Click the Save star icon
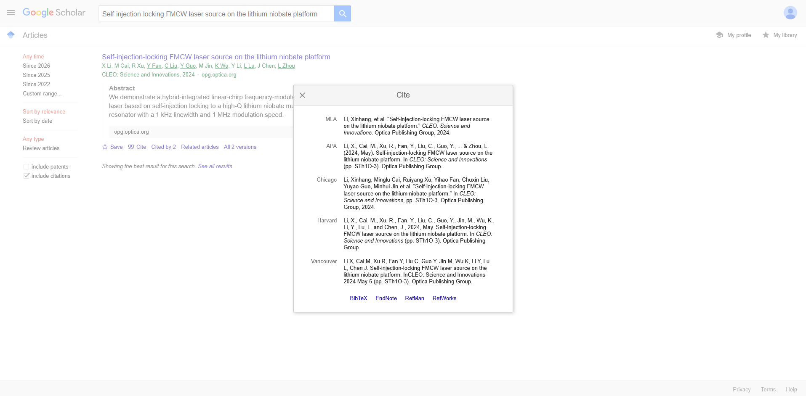806x396 pixels. [x=105, y=147]
